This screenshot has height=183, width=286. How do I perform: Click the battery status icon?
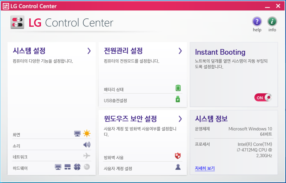click(178, 88)
